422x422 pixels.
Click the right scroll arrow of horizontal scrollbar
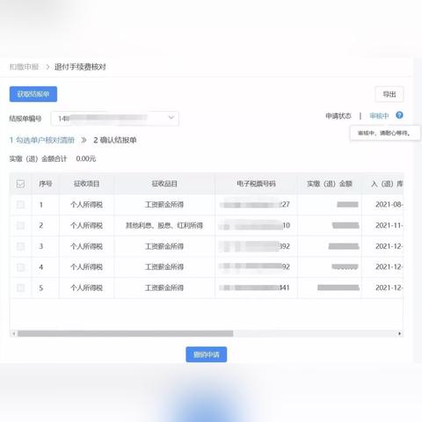tap(399, 333)
